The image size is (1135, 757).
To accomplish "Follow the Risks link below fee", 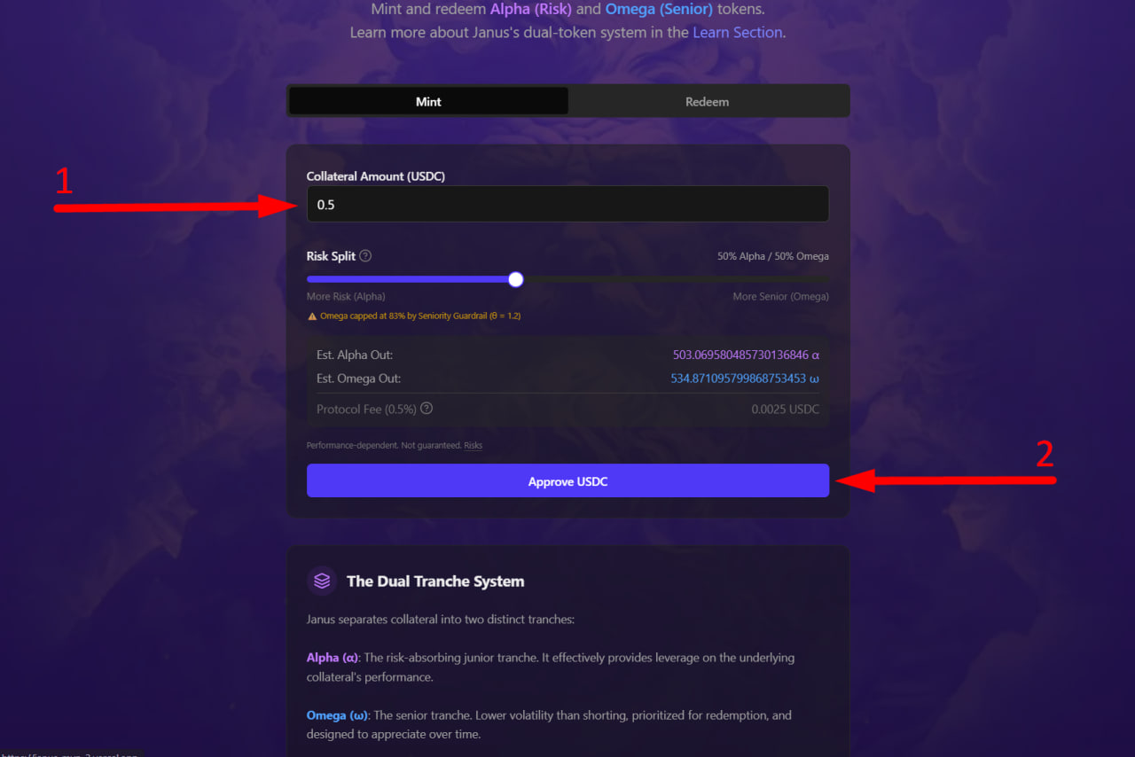I will 473,446.
